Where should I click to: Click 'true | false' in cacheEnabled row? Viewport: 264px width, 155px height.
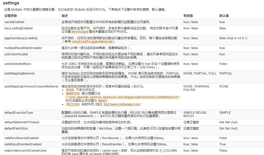click(191, 22)
